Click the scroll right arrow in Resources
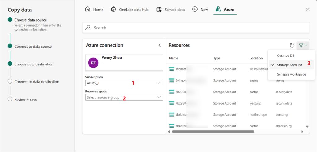The height and width of the screenshot is (152, 317). 302,132
